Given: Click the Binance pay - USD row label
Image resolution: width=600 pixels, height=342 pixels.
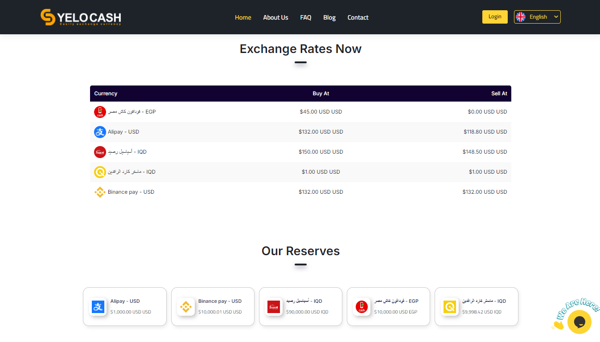Looking at the screenshot, I should click(131, 192).
